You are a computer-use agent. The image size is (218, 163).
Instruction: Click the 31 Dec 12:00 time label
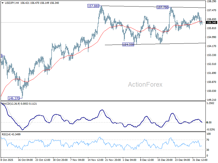coord(200,160)
